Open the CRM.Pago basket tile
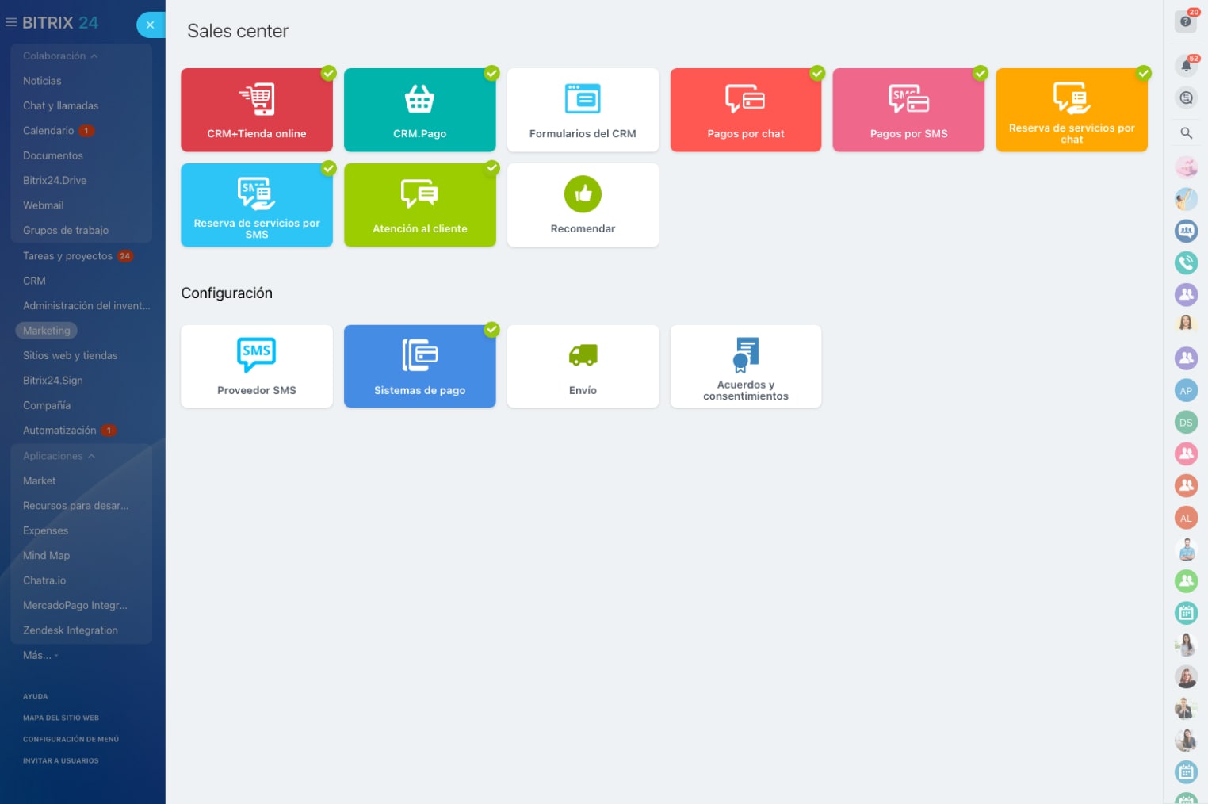Screen dimensions: 1208x804 click(x=419, y=110)
